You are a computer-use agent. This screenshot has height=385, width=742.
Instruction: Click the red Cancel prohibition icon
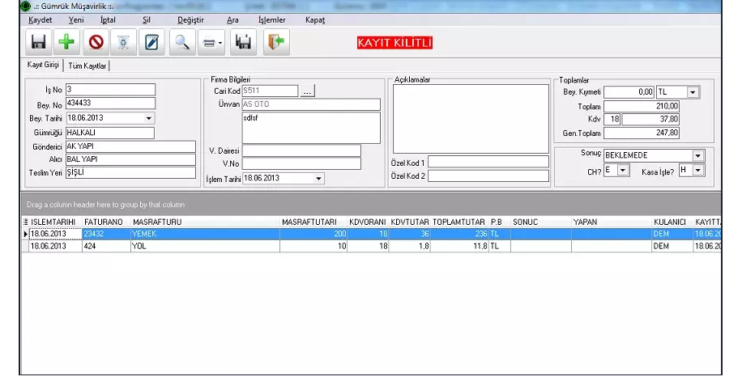96,43
